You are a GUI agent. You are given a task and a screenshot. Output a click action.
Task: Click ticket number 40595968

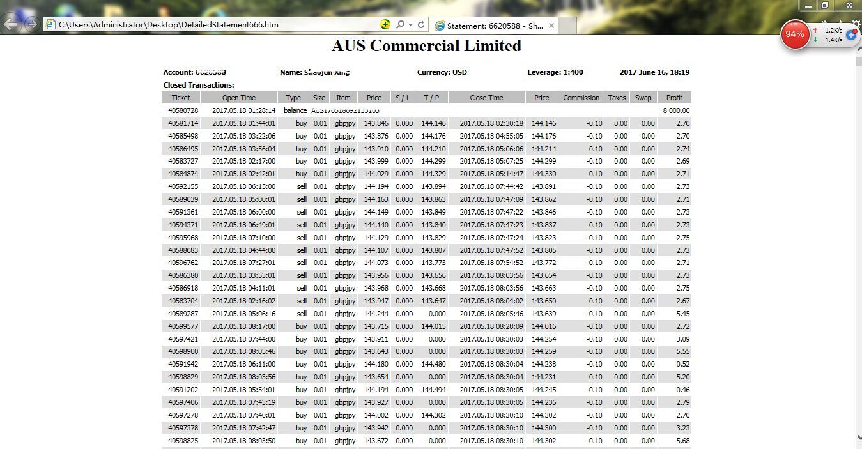pos(183,238)
